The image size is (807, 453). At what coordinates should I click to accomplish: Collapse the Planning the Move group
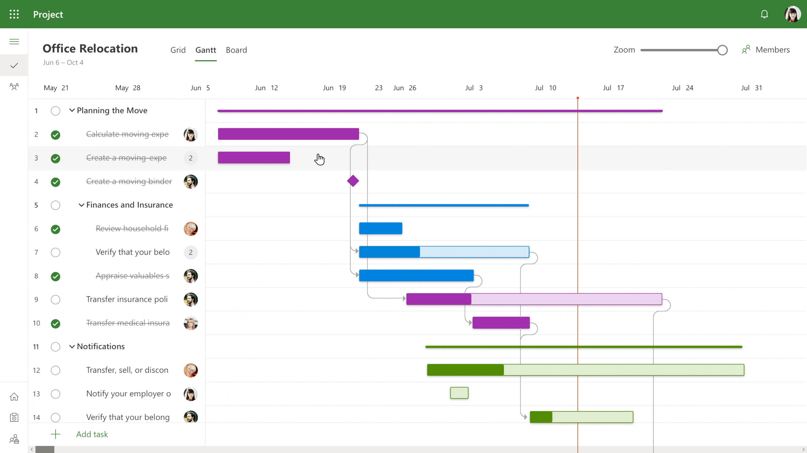click(x=72, y=111)
